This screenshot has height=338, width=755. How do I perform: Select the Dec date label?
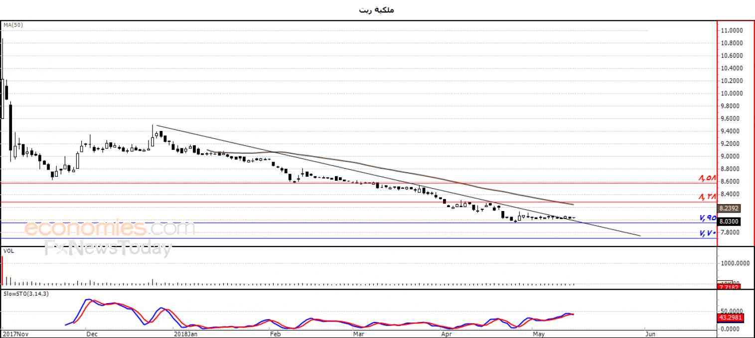[91, 334]
